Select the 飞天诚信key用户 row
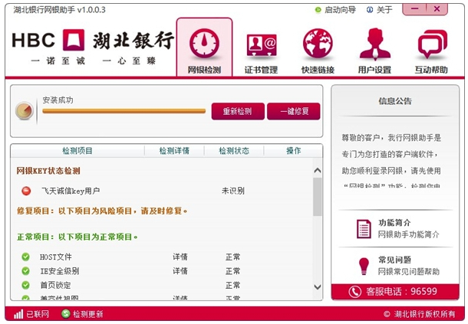Image resolution: width=468 pixels, height=324 pixels. coord(163,191)
